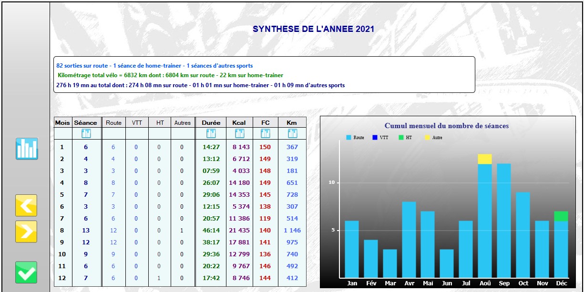Click the Route legend color swatch
The height and width of the screenshot is (292, 584).
[348, 138]
